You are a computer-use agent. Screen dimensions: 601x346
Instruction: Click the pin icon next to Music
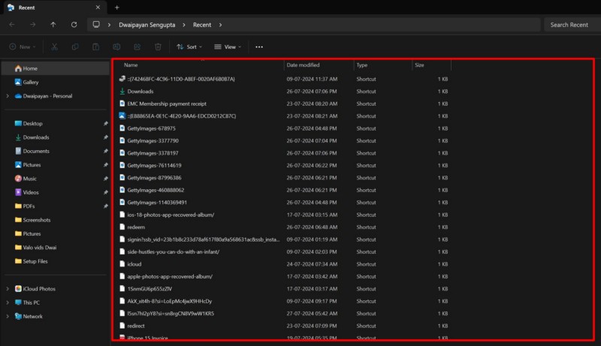pos(105,179)
